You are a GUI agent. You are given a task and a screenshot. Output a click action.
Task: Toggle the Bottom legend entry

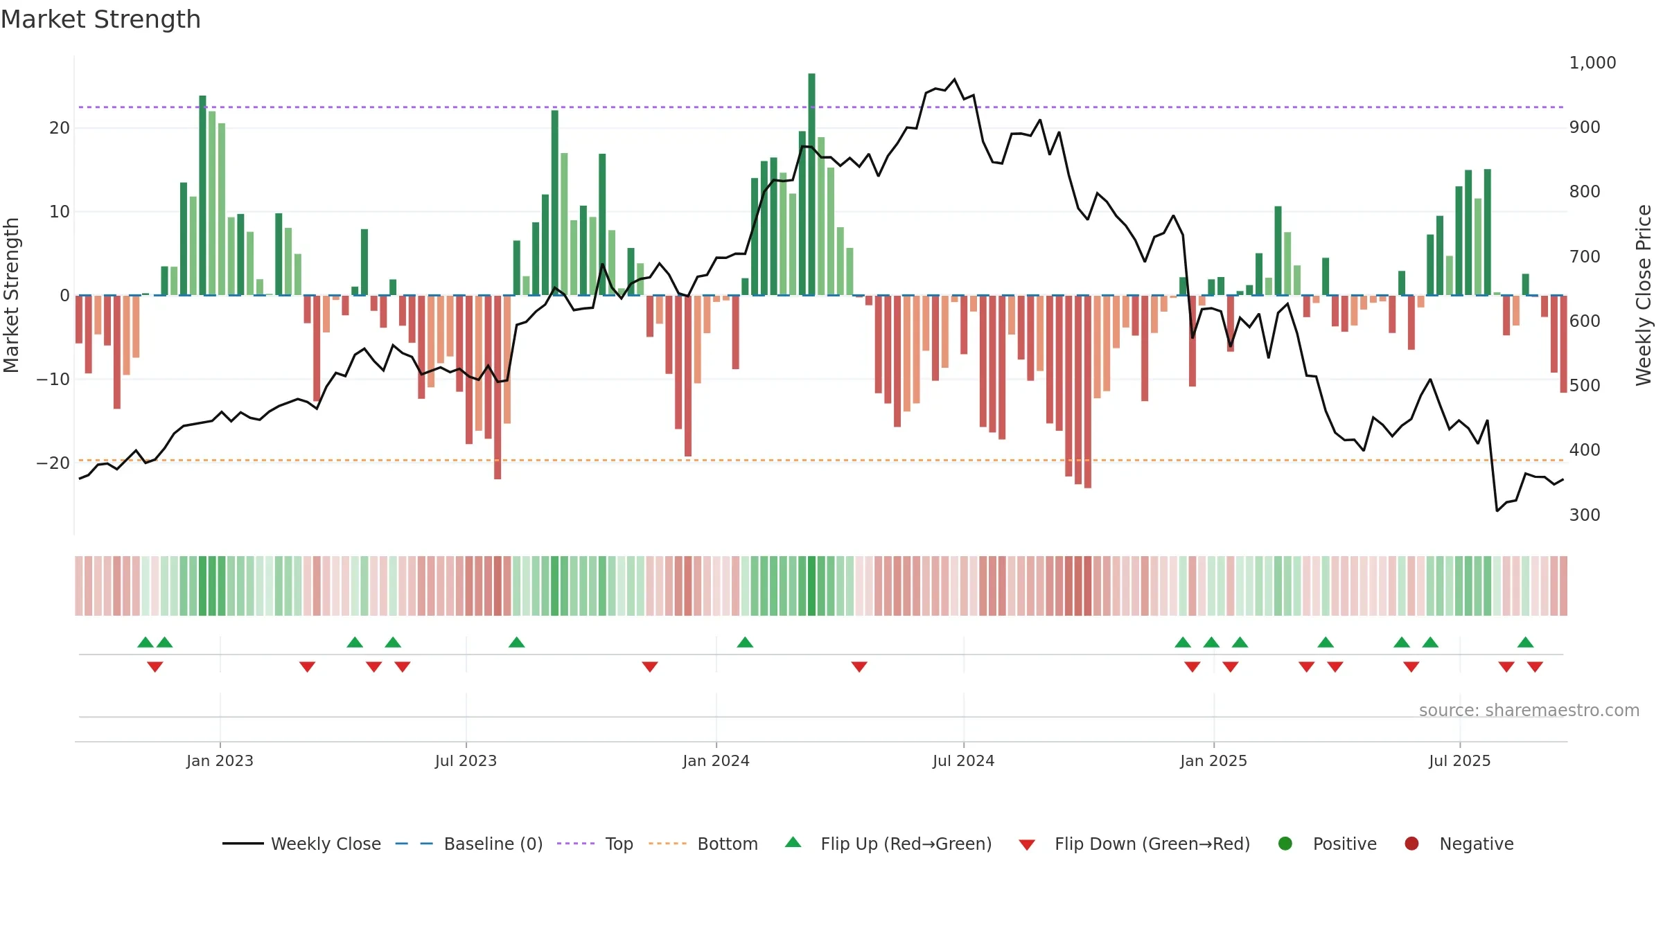point(703,844)
